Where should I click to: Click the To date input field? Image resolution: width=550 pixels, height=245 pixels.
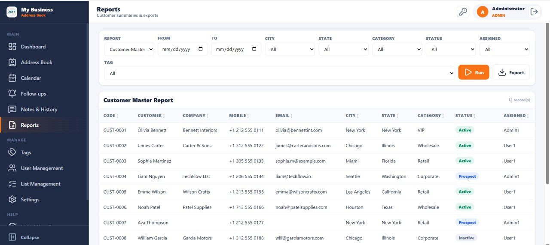click(236, 49)
